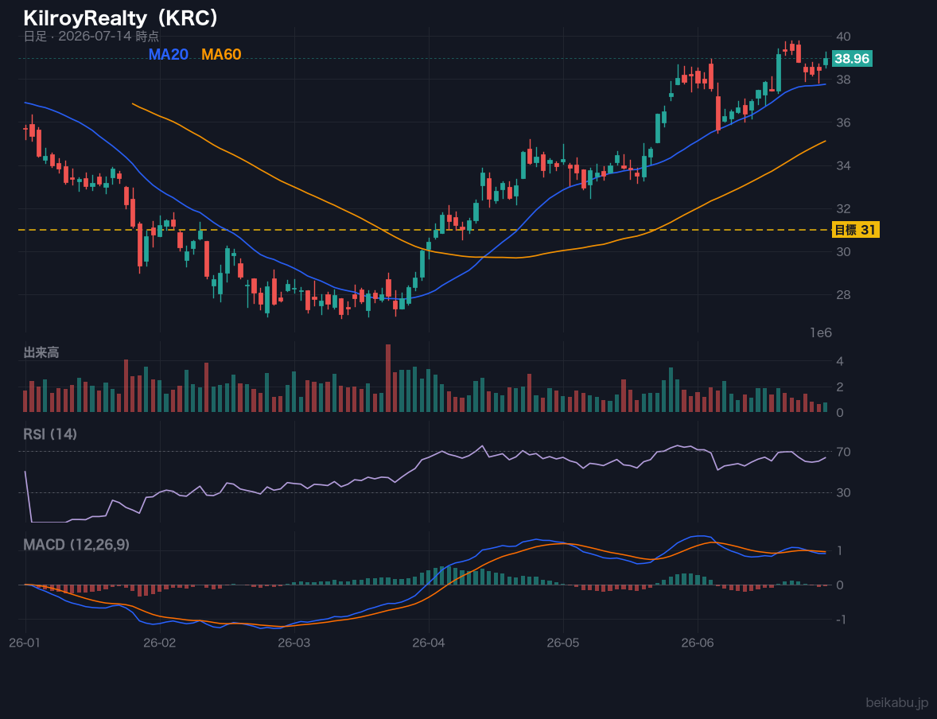Click the 28 price axis label

point(843,294)
